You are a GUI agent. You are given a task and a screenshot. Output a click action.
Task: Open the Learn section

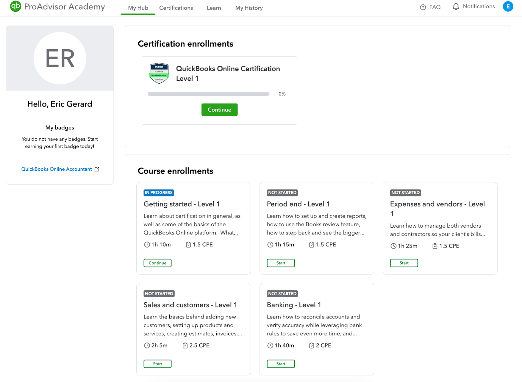click(x=214, y=8)
